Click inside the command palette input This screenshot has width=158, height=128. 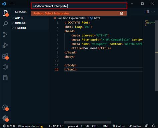click(79, 6)
